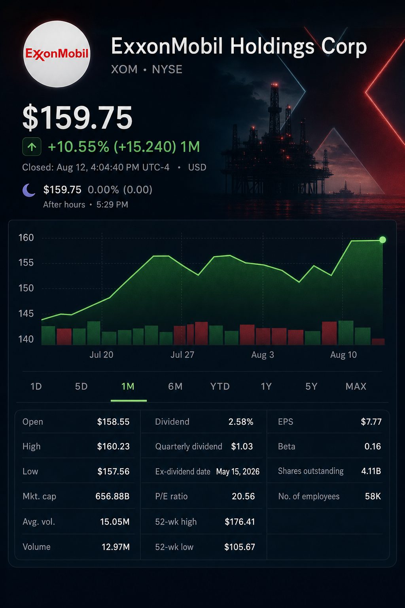Viewport: 405px width, 608px height.
Task: Click the High value $160.23
Action: tap(113, 446)
